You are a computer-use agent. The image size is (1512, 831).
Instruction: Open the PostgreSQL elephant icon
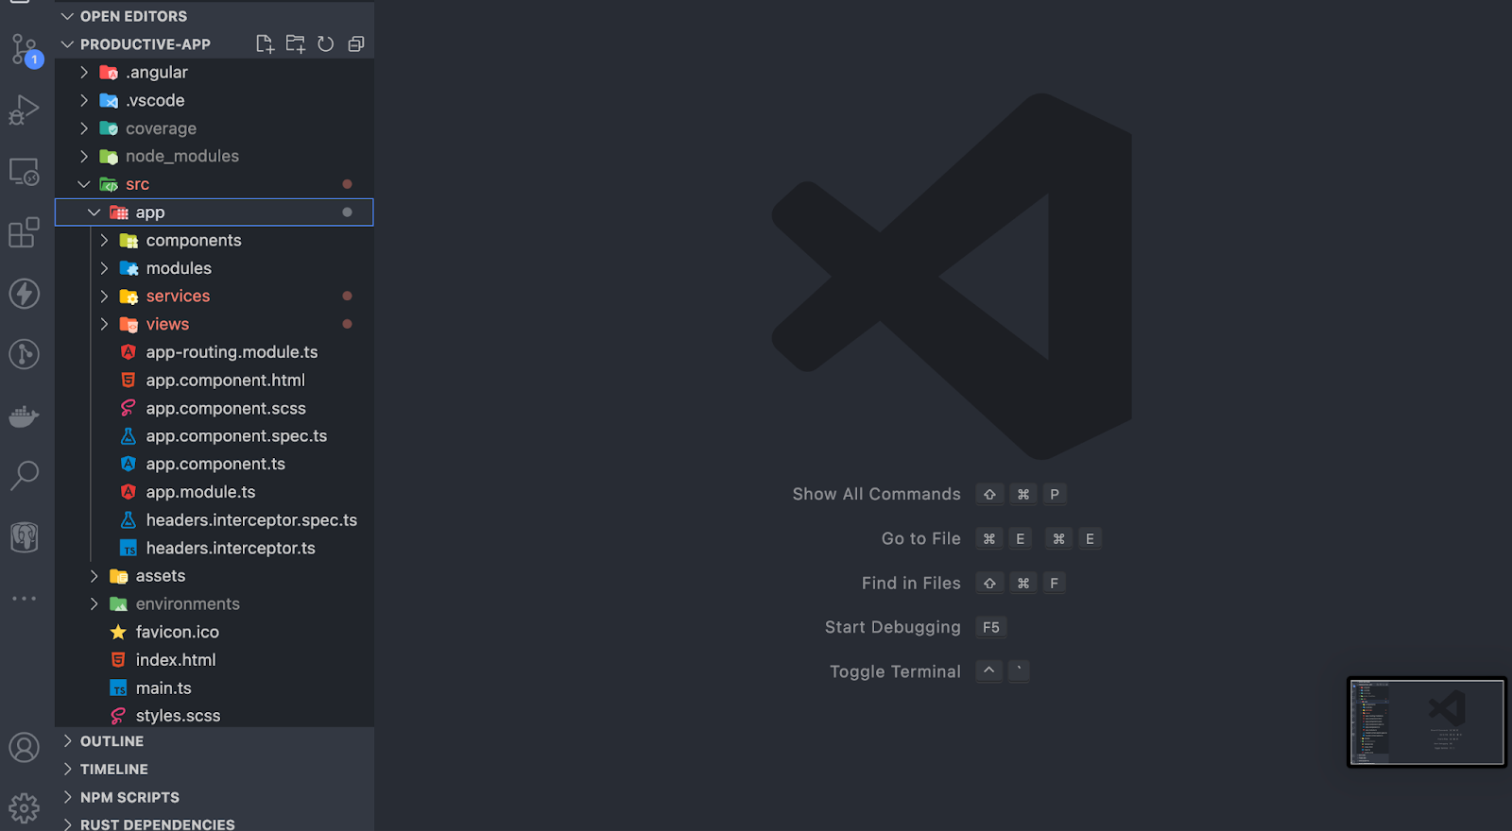tap(25, 537)
